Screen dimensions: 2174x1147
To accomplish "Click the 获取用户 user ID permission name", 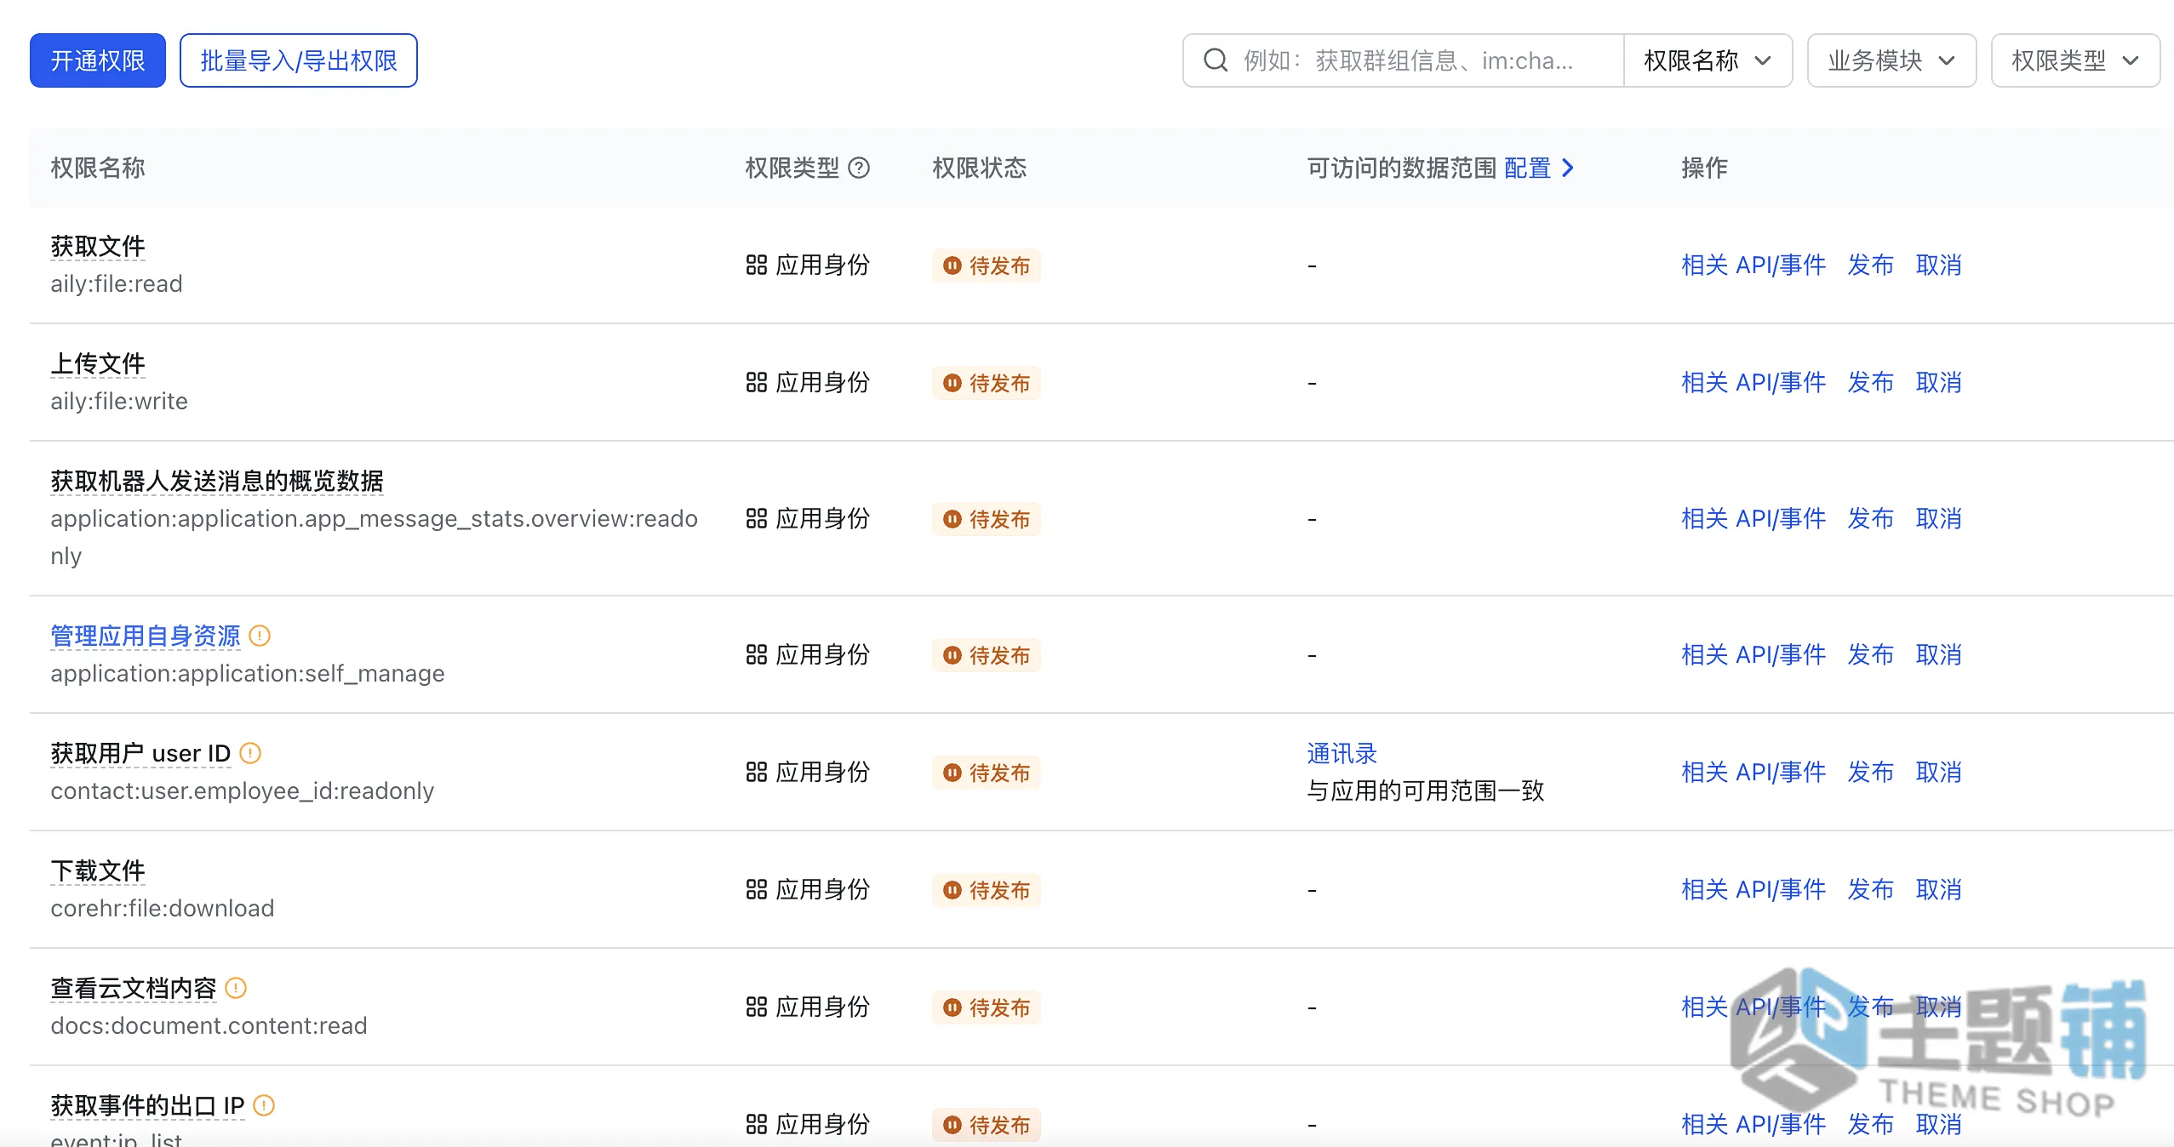I will tap(140, 753).
